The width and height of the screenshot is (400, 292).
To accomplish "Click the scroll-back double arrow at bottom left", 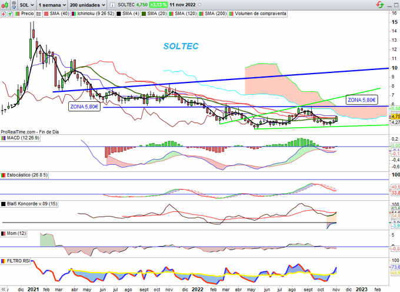I will pyautogui.click(x=4, y=290).
